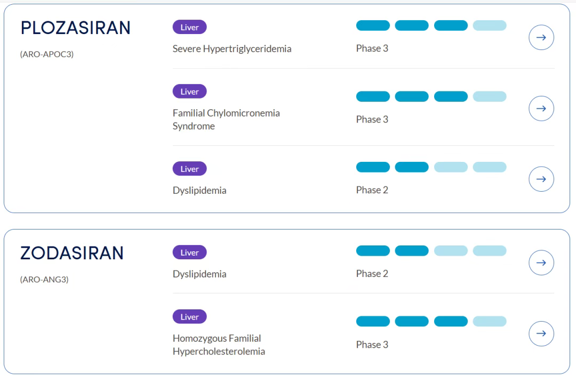This screenshot has height=377, width=576.
Task: Click the (ARO-APOC3) label
Action: click(46, 54)
